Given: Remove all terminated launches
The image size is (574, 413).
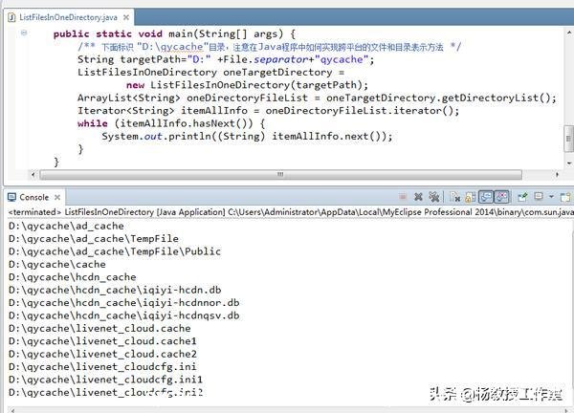Looking at the screenshot, I should pos(433,197).
